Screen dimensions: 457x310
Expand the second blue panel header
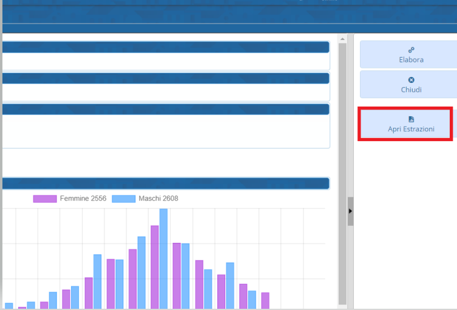[165, 78]
